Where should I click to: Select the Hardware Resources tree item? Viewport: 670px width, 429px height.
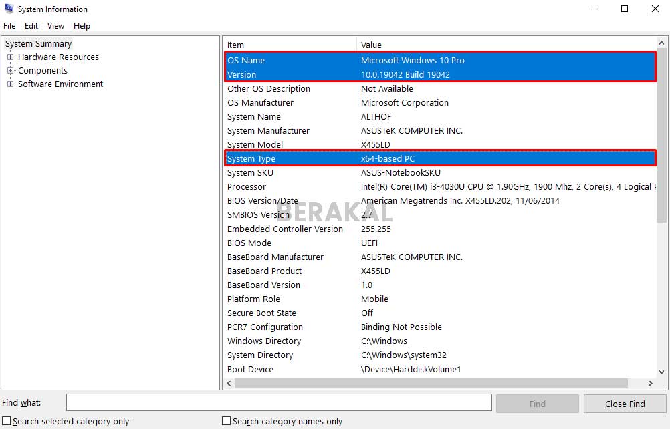(x=58, y=57)
